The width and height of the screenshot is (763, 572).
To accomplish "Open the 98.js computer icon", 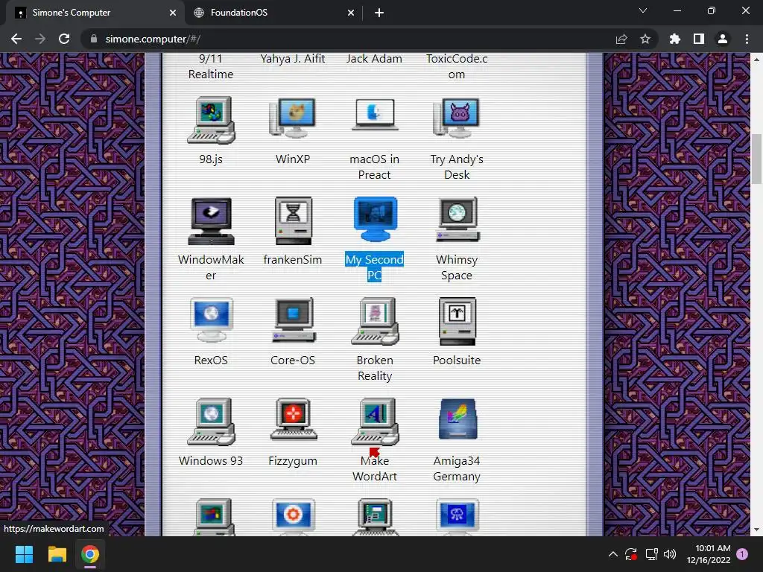I will [x=211, y=120].
